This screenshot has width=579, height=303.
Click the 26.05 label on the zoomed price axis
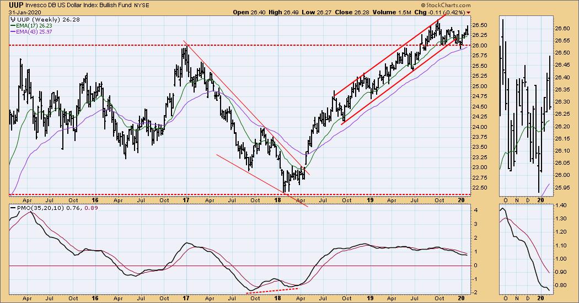[563, 163]
